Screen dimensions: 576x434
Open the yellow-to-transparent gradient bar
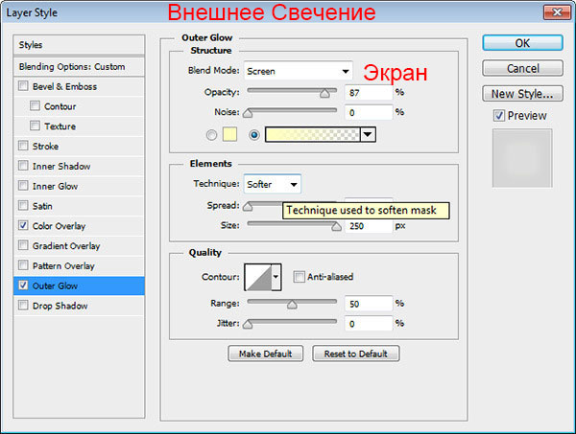(x=313, y=134)
